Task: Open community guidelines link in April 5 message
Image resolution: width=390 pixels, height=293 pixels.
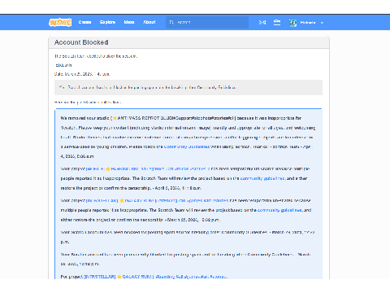Action: point(262,178)
